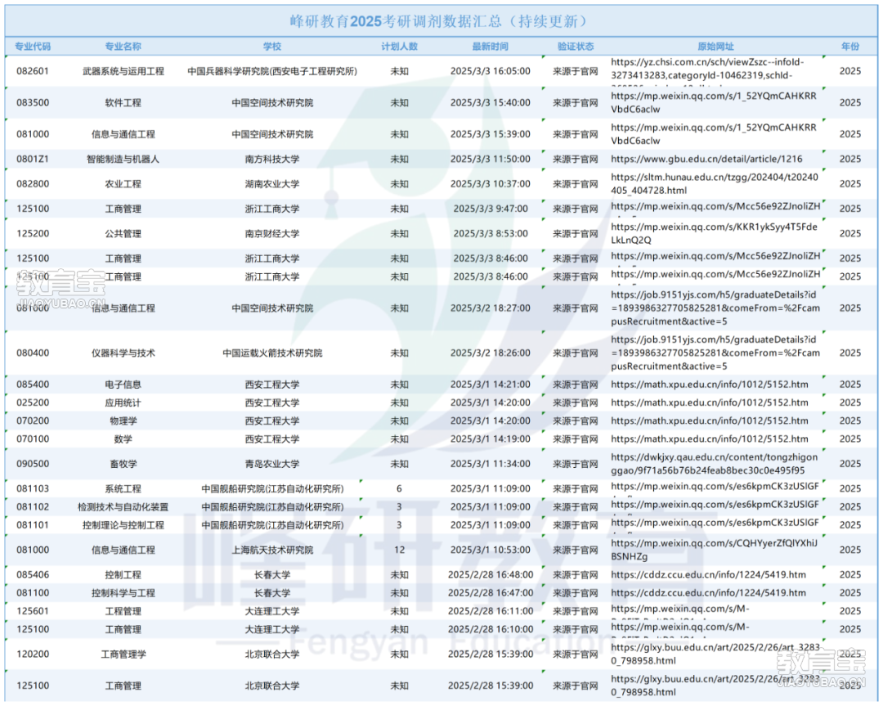Click the 专业代码 column header
Viewport: 883px width, 706px height.
[x=33, y=46]
